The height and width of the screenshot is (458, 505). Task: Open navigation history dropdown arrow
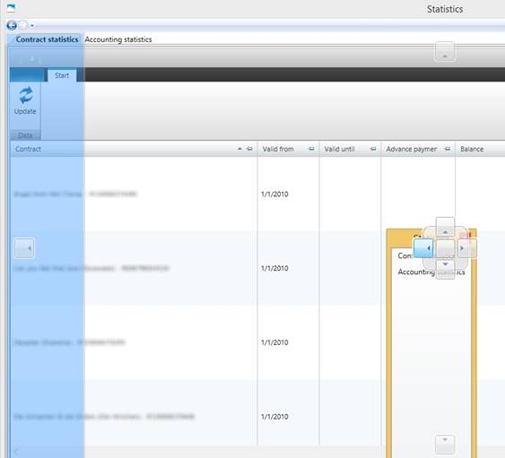click(x=32, y=25)
